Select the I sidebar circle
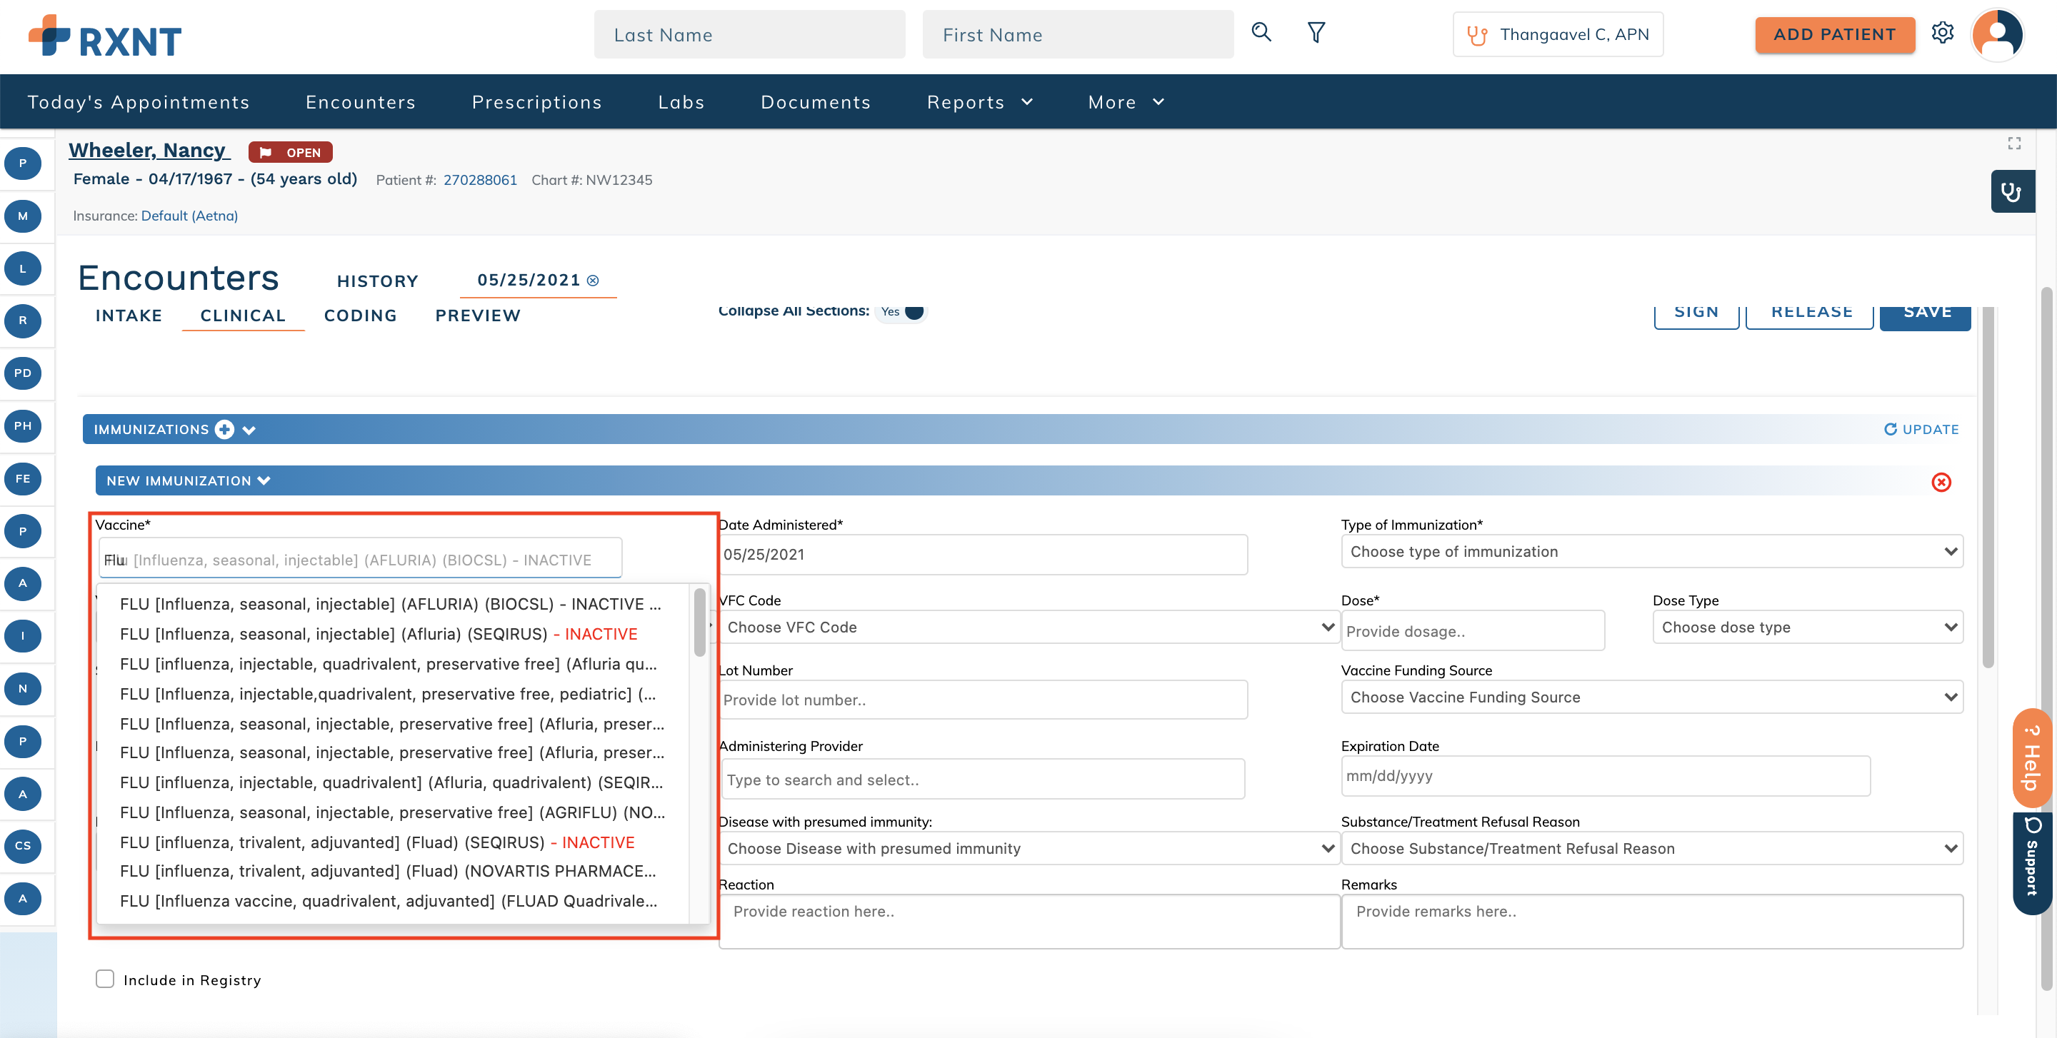Image resolution: width=2057 pixels, height=1038 pixels. point(23,636)
